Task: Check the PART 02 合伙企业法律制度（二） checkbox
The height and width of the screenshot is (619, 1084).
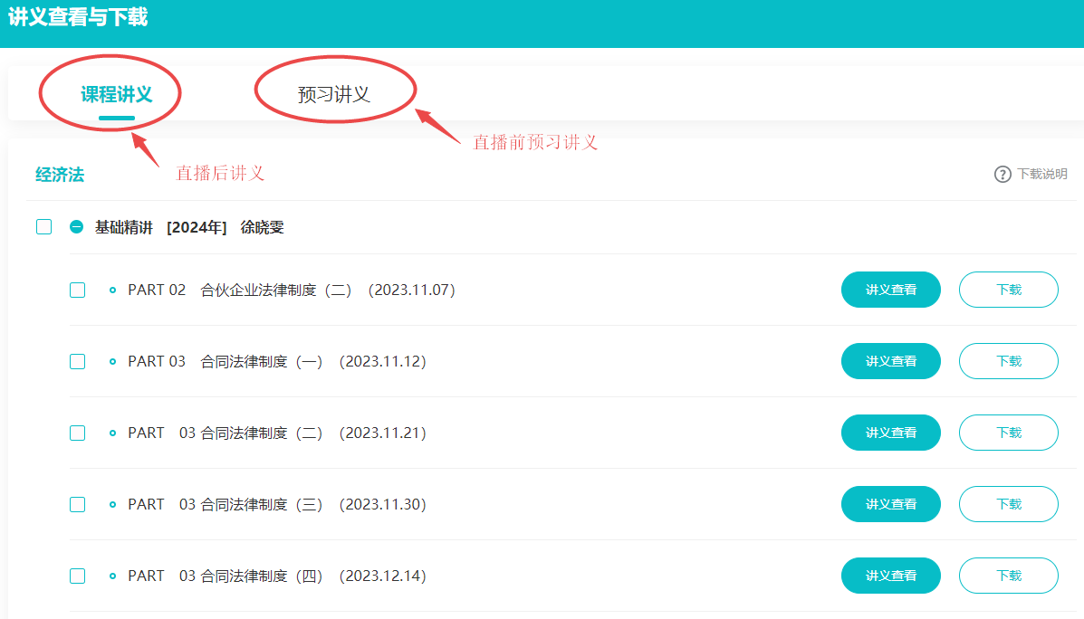Action: tap(78, 290)
